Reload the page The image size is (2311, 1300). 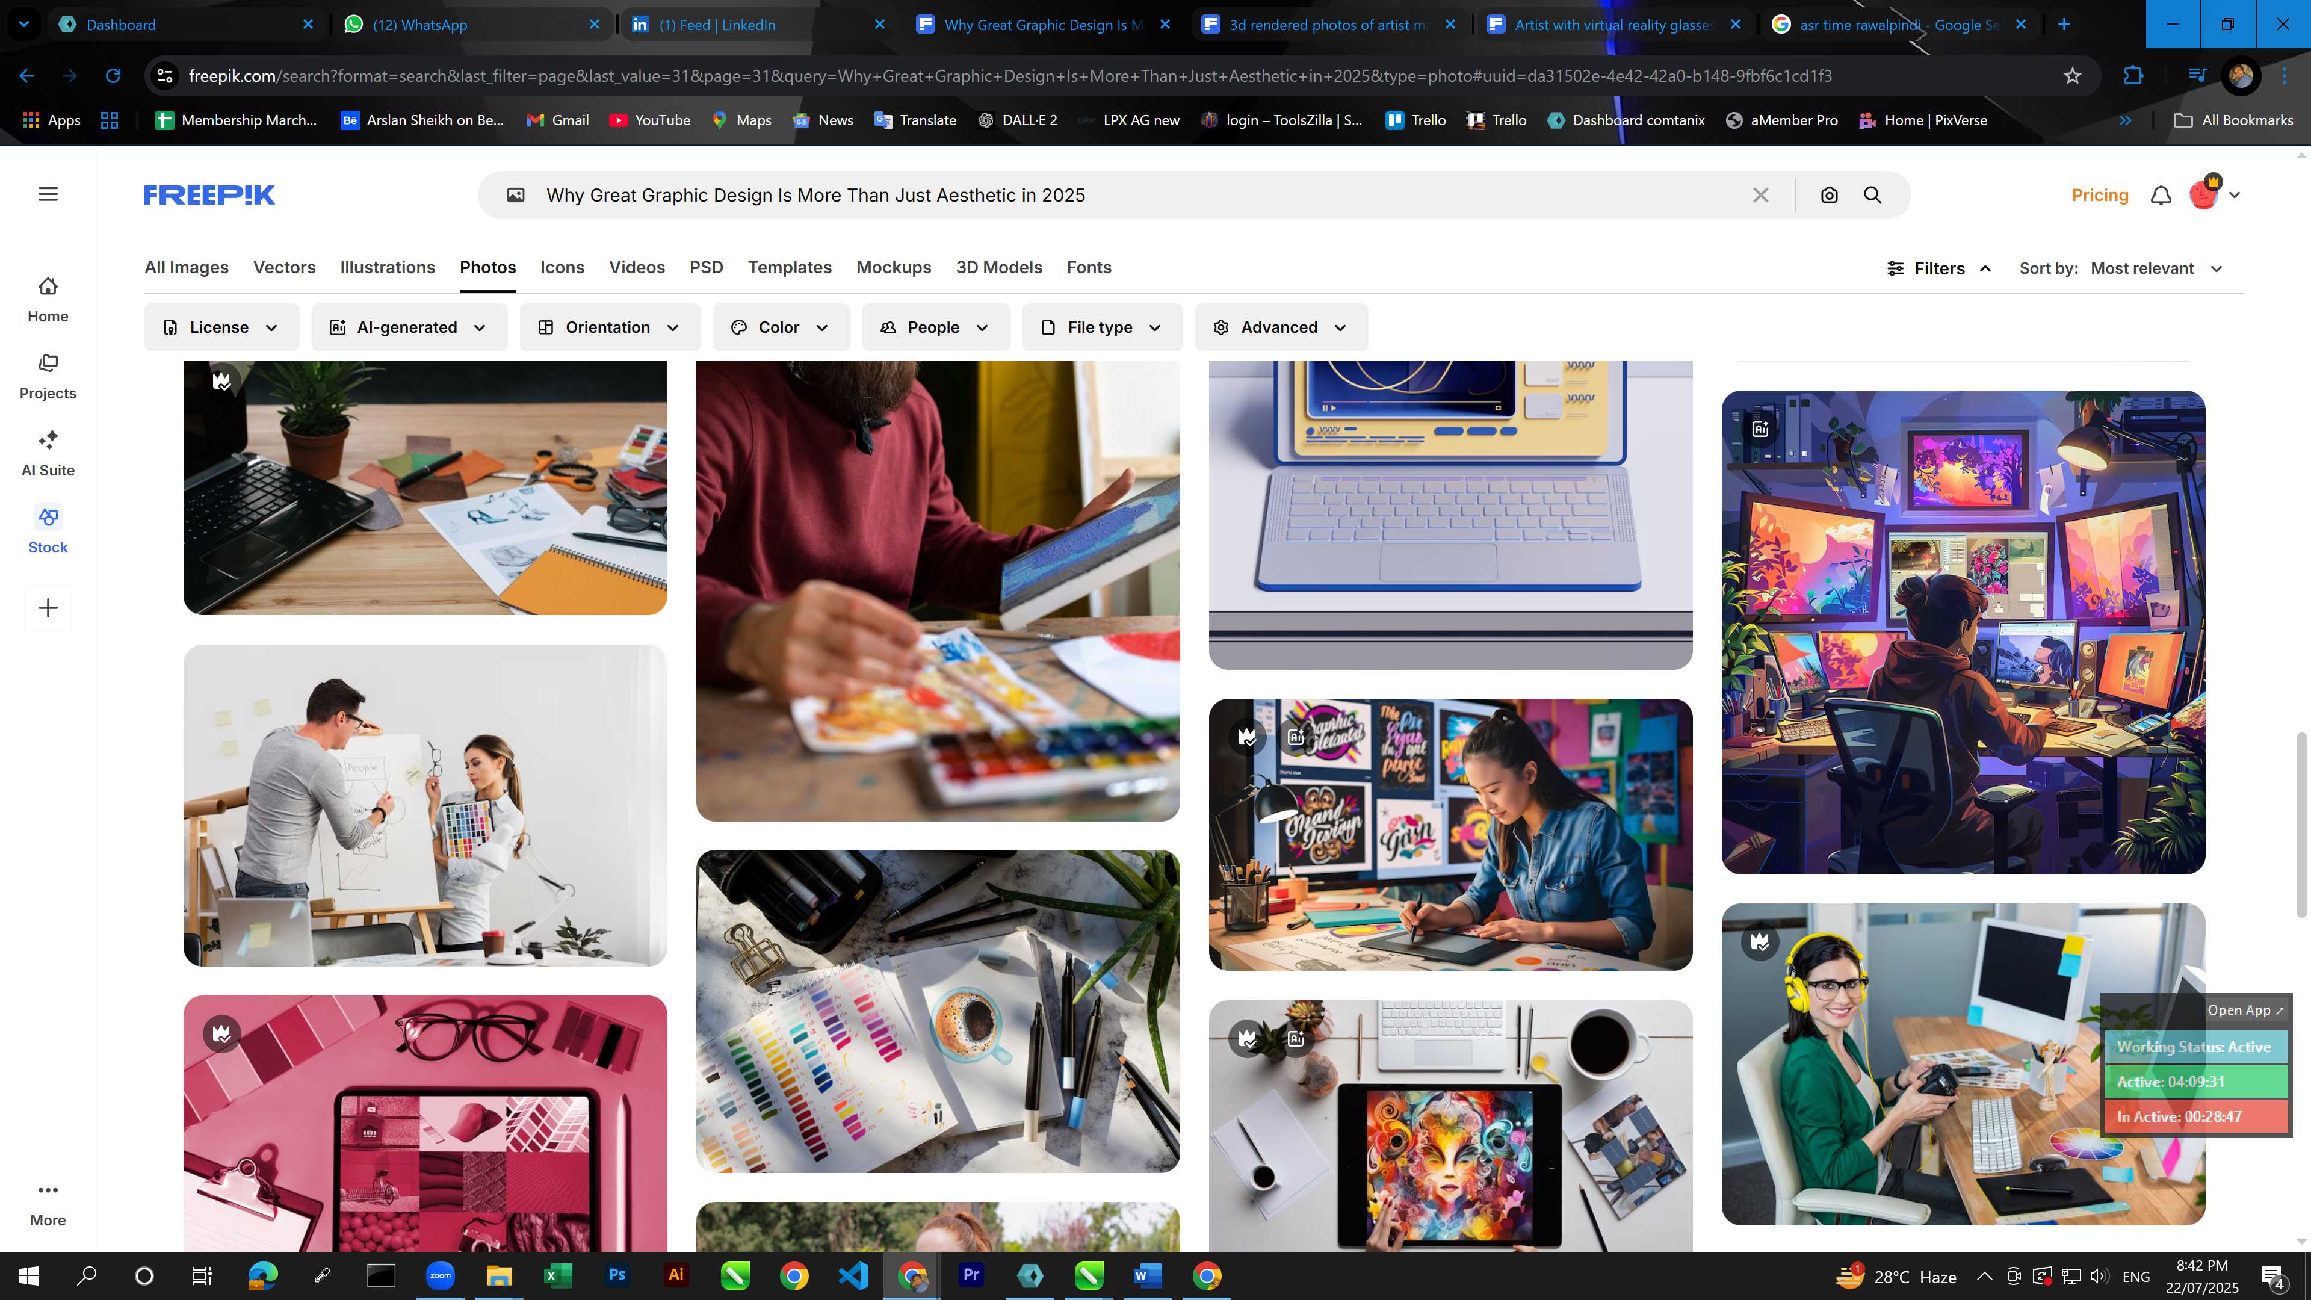point(113,75)
